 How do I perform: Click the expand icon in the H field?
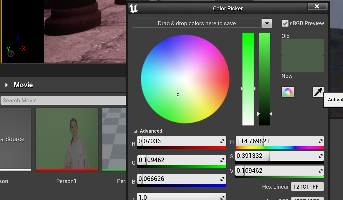[320, 141]
